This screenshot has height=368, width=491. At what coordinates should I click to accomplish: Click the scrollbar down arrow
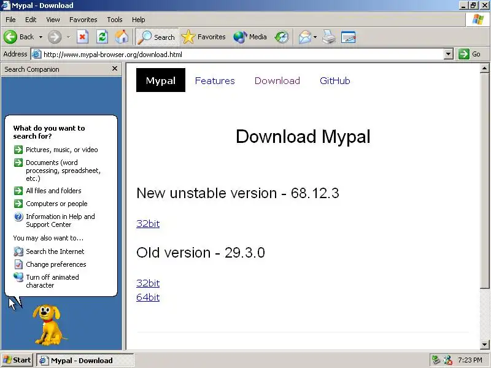tap(484, 344)
